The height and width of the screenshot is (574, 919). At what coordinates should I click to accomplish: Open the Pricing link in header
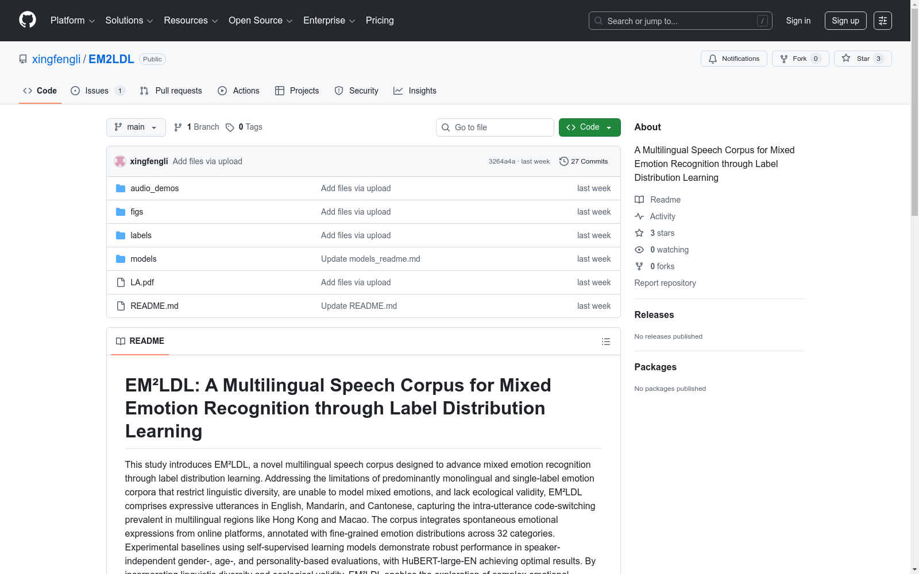[x=380, y=21]
